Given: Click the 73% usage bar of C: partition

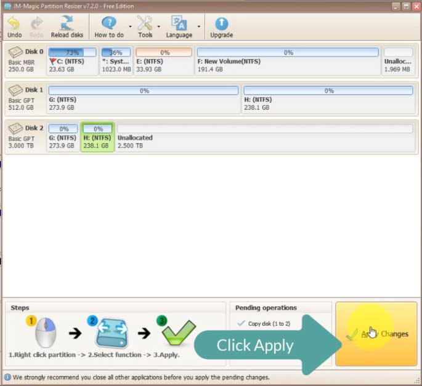Looking at the screenshot, I should (73, 52).
